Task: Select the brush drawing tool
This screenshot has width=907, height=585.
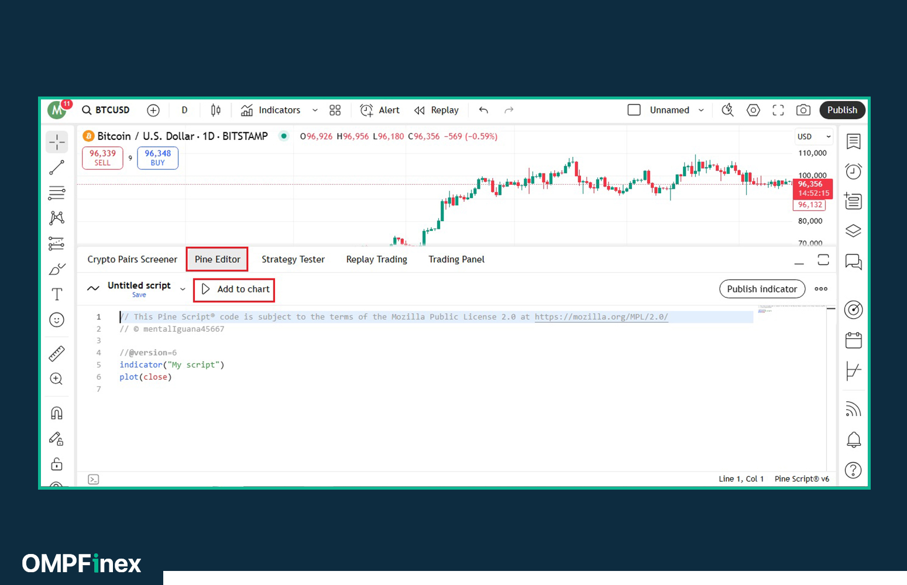Action: 57,269
